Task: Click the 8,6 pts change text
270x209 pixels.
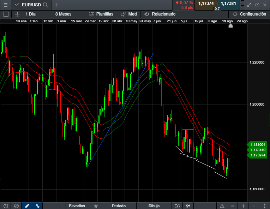Action: (x=187, y=7)
